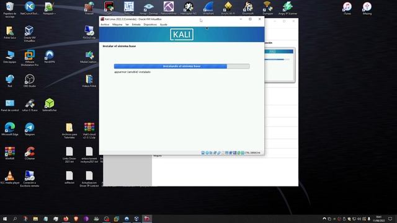Open the Wireshark desktop shortcut
The width and height of the screenshot is (397, 223).
pyautogui.click(x=208, y=8)
